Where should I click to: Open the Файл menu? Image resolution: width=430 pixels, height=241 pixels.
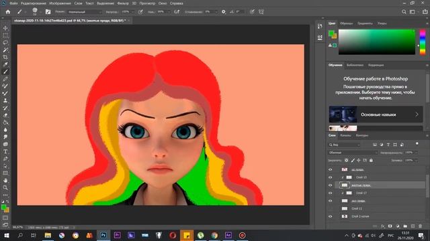(13, 3)
